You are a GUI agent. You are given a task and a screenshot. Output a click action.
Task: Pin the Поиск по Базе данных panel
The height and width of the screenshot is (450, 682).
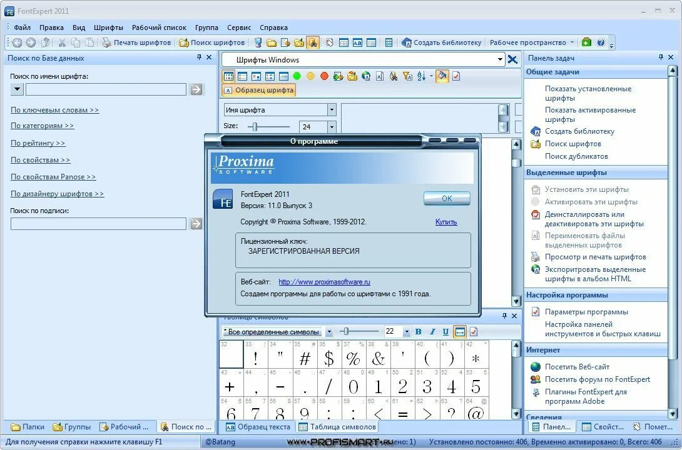coord(199,57)
